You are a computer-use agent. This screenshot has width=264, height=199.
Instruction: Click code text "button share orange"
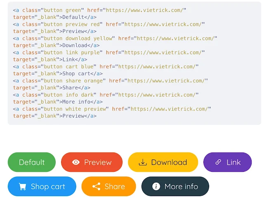pos(73,81)
